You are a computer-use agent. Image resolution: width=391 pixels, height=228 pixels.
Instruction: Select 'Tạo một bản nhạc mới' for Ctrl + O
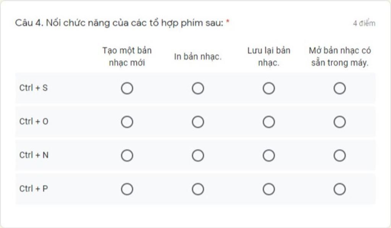click(x=127, y=122)
